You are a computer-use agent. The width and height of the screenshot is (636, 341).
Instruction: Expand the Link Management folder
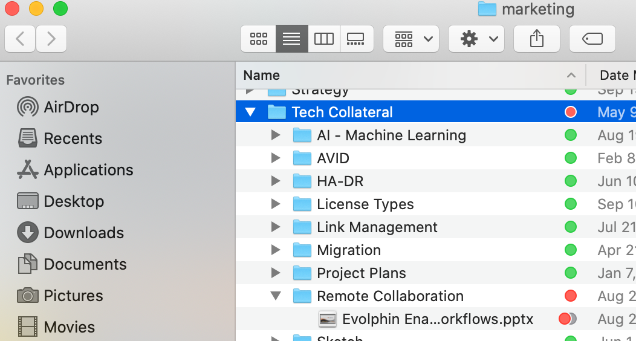tap(276, 227)
